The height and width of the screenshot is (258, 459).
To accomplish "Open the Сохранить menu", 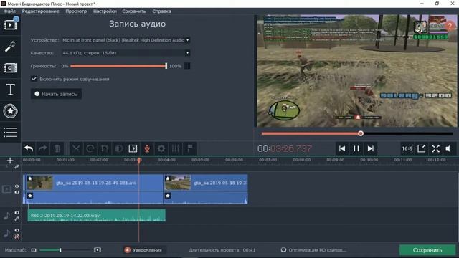I will pyautogui.click(x=134, y=11).
